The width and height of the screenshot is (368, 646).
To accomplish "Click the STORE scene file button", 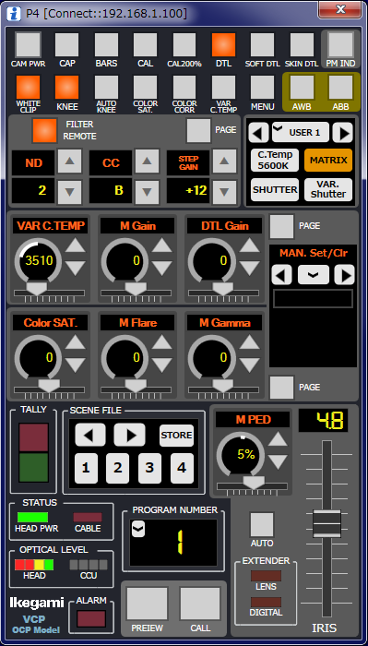I will (x=176, y=436).
